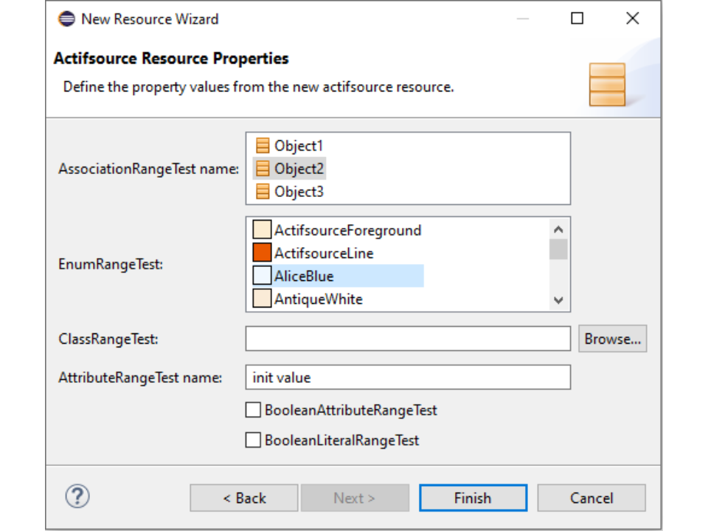Select ActifsourceForeground enum entry
Screen dimensions: 708x531
pyautogui.click(x=347, y=230)
